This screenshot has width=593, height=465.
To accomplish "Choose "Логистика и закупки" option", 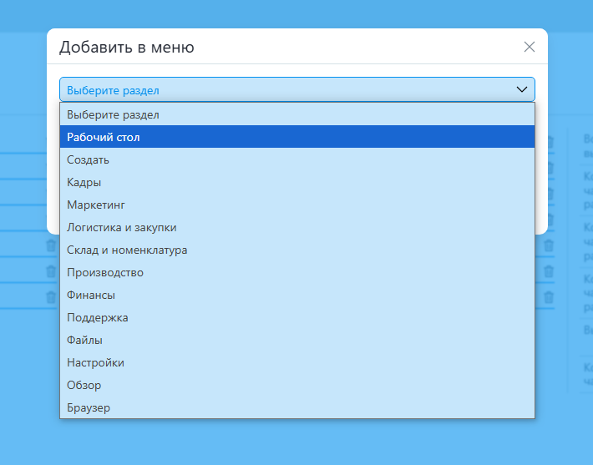I will (121, 227).
